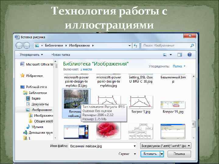
Task: Click file list scrollbar down arrow
Action: pyautogui.click(x=193, y=138)
